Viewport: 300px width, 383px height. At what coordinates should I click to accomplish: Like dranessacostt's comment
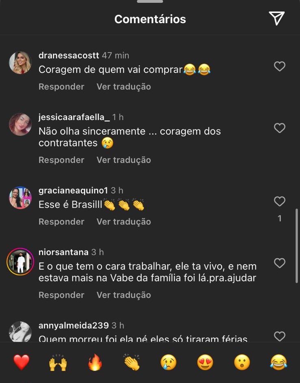coord(280,66)
